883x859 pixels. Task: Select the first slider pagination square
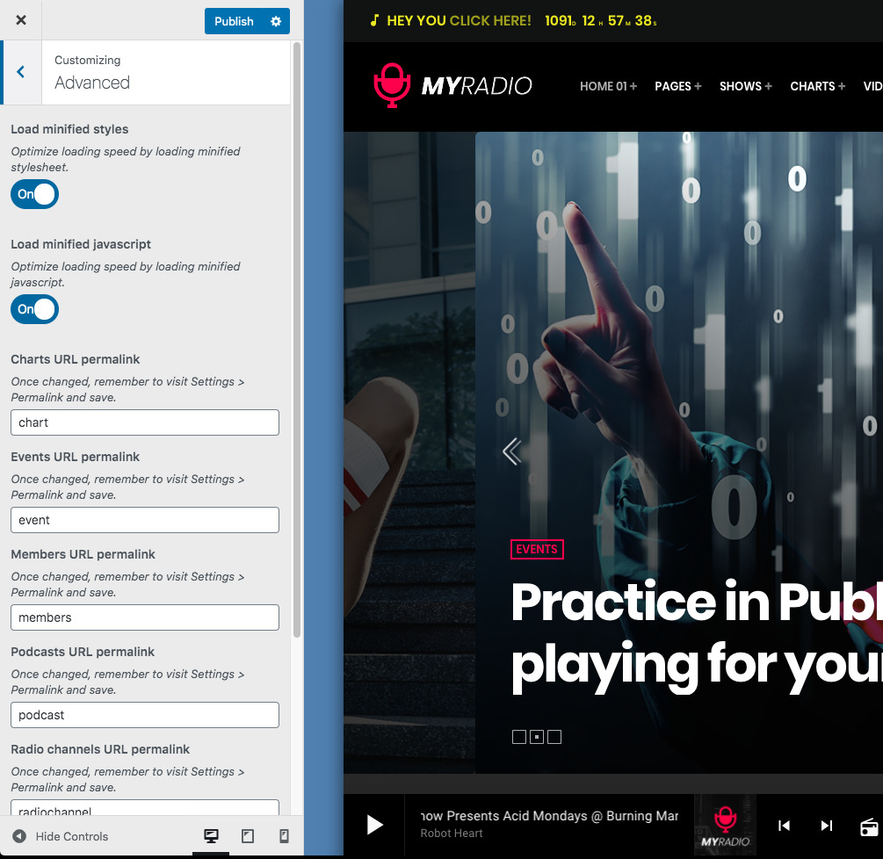point(519,737)
